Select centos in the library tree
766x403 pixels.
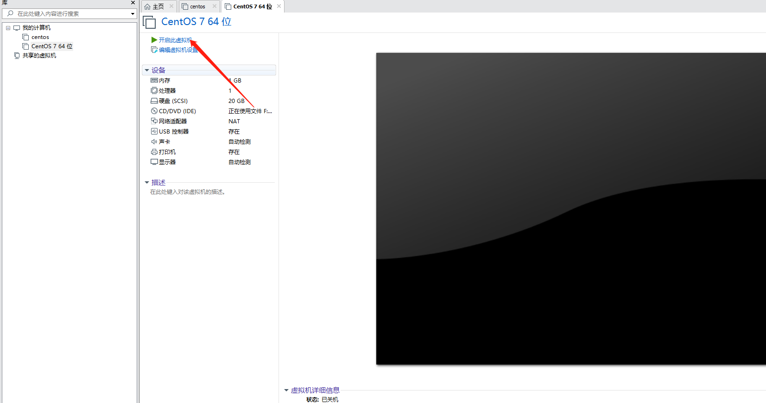coord(40,37)
